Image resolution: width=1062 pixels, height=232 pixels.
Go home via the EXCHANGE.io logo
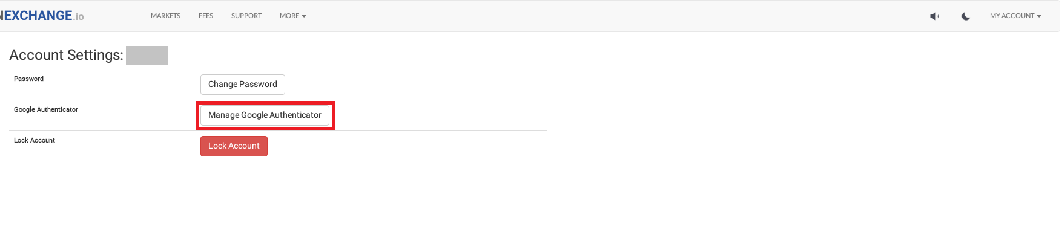(x=42, y=16)
